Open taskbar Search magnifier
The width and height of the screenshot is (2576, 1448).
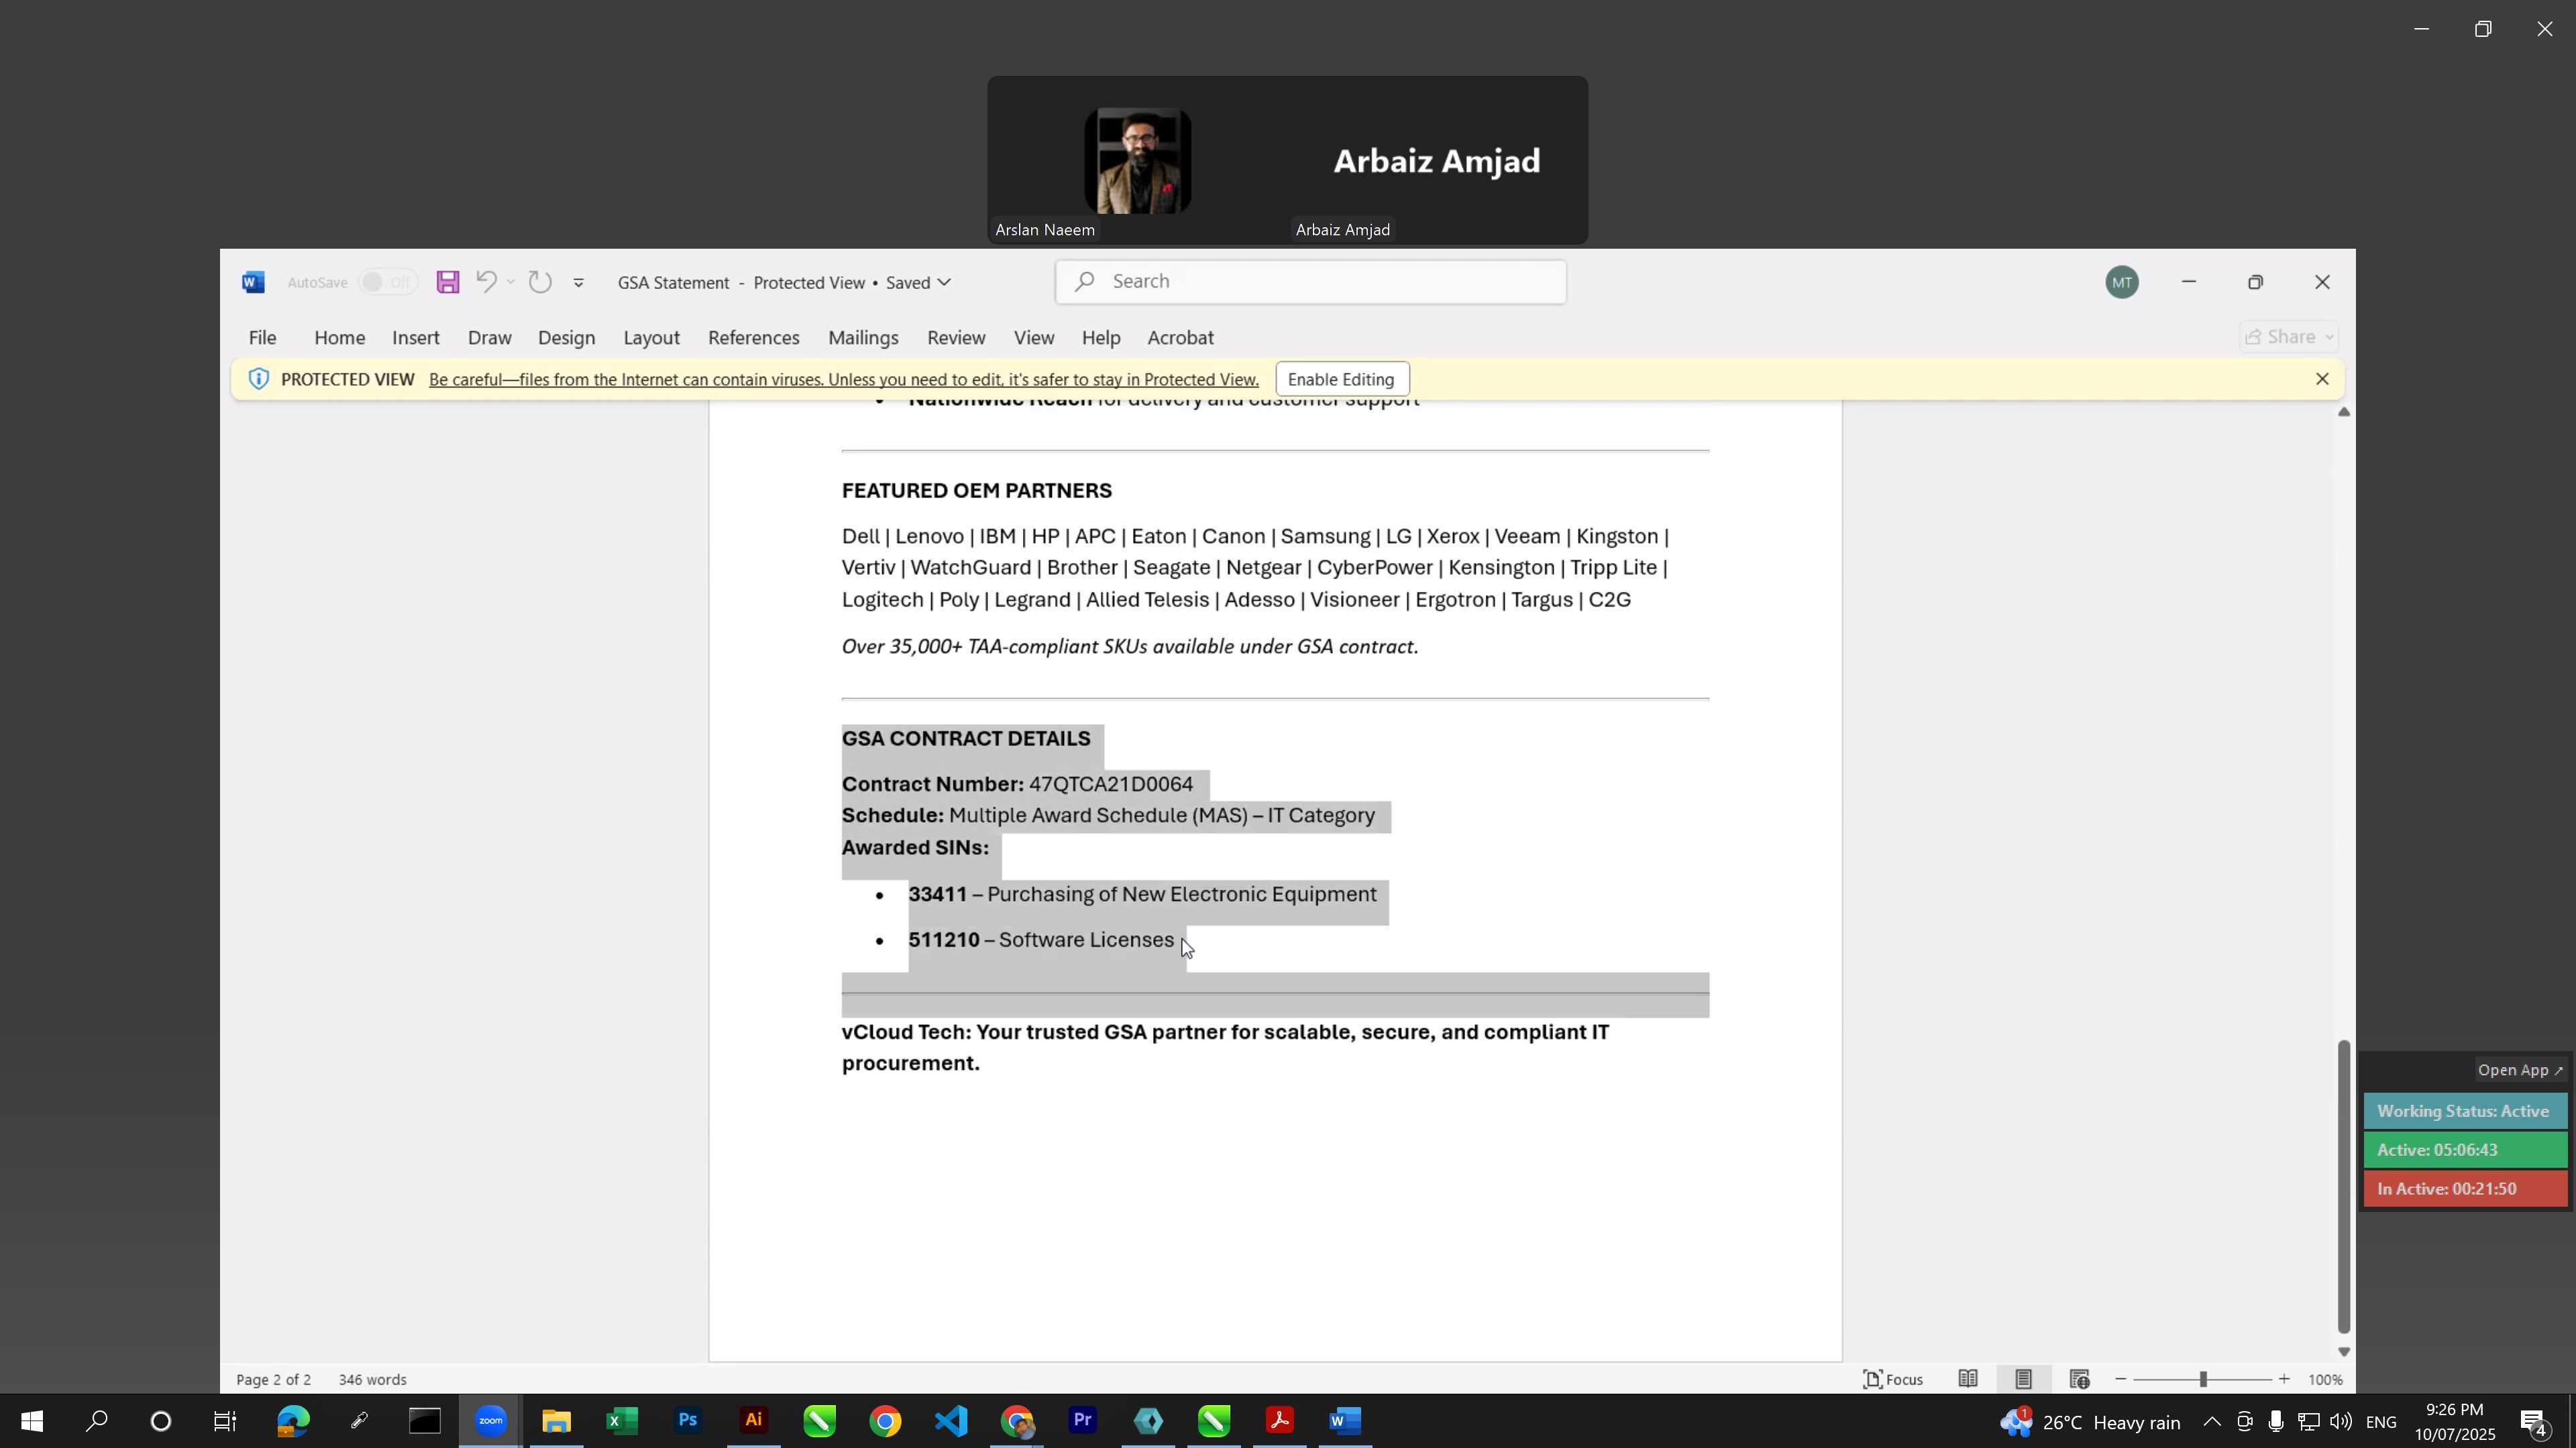coord(96,1422)
